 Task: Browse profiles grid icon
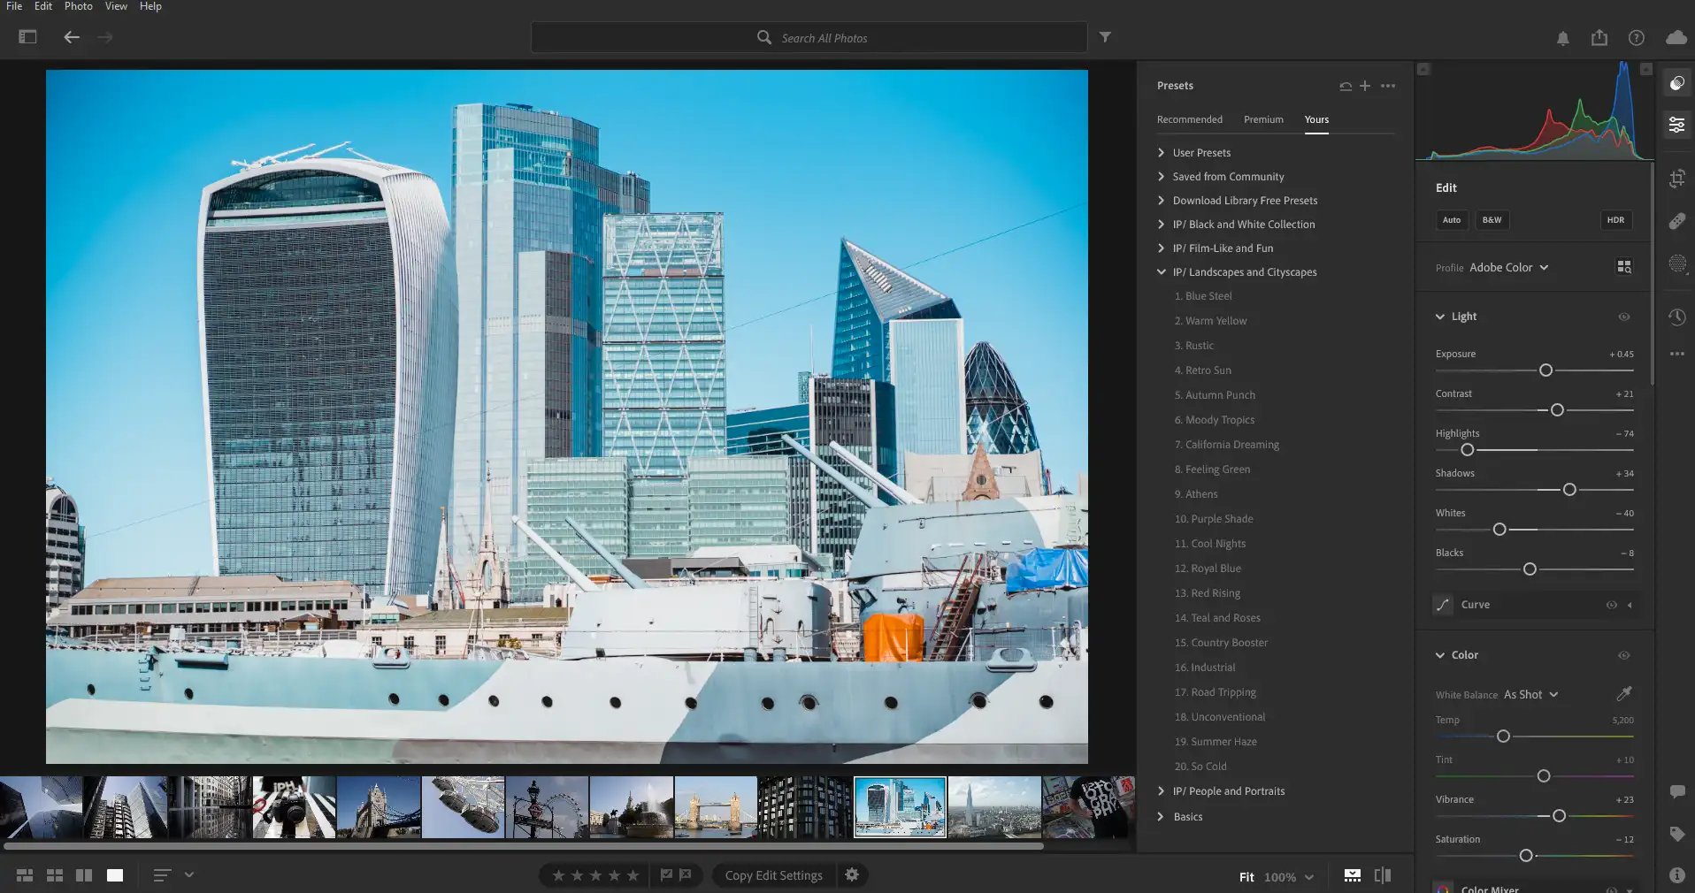tap(1624, 267)
